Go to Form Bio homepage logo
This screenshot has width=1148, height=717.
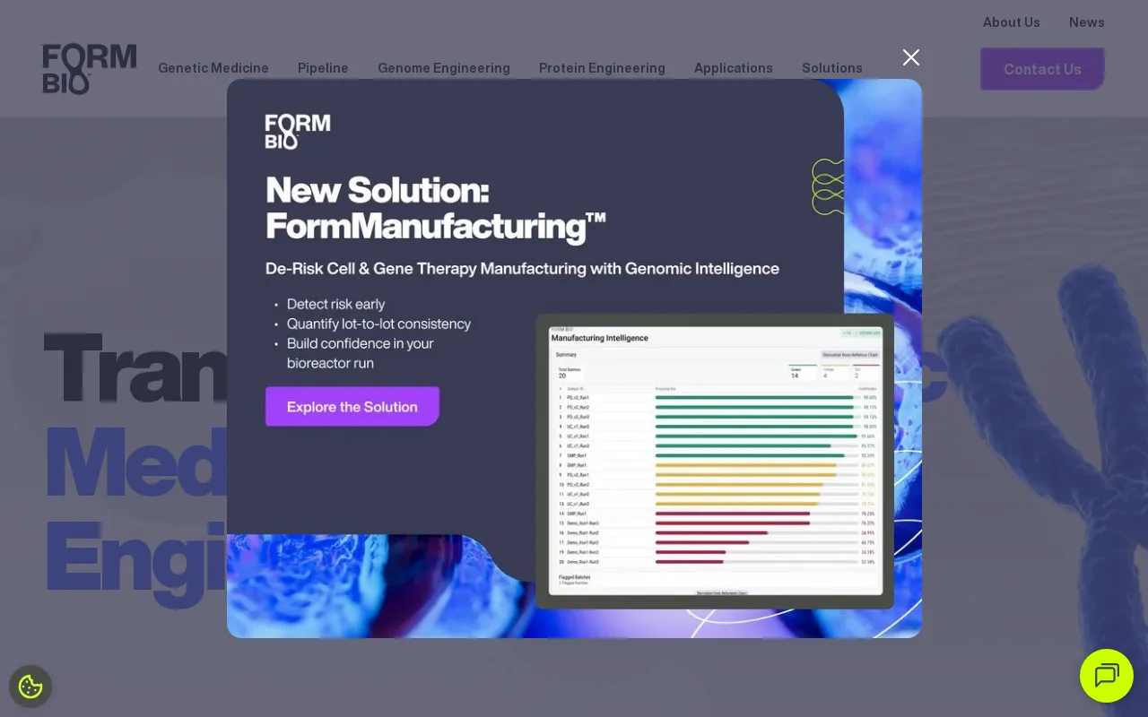[90, 69]
